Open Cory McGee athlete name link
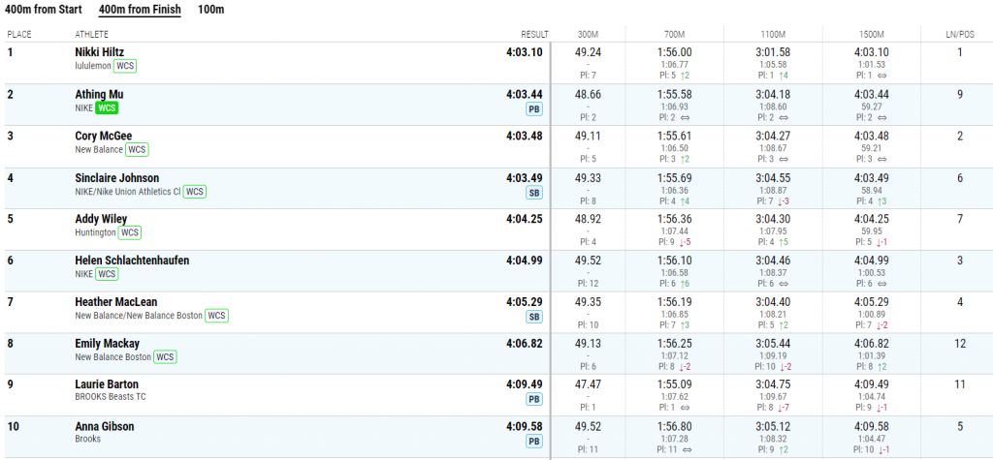Viewport: 993px width, 460px height. click(x=104, y=136)
